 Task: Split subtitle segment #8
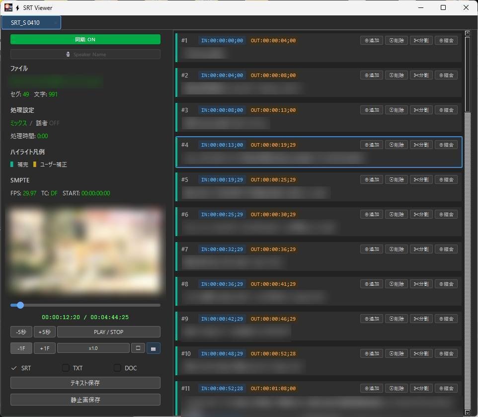coord(421,284)
